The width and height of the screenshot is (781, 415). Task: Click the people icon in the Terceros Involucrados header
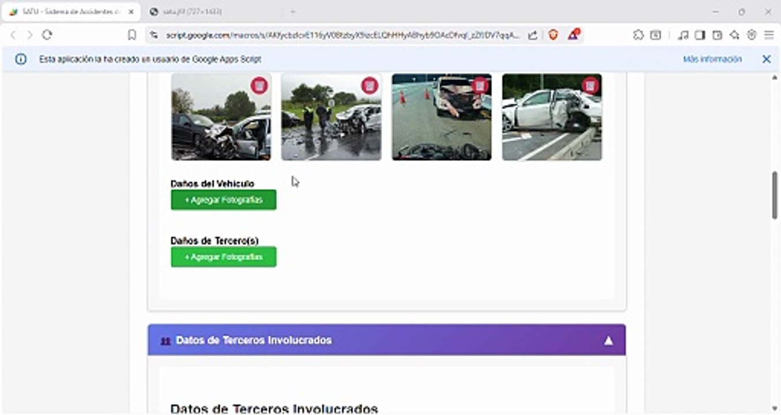click(x=165, y=341)
